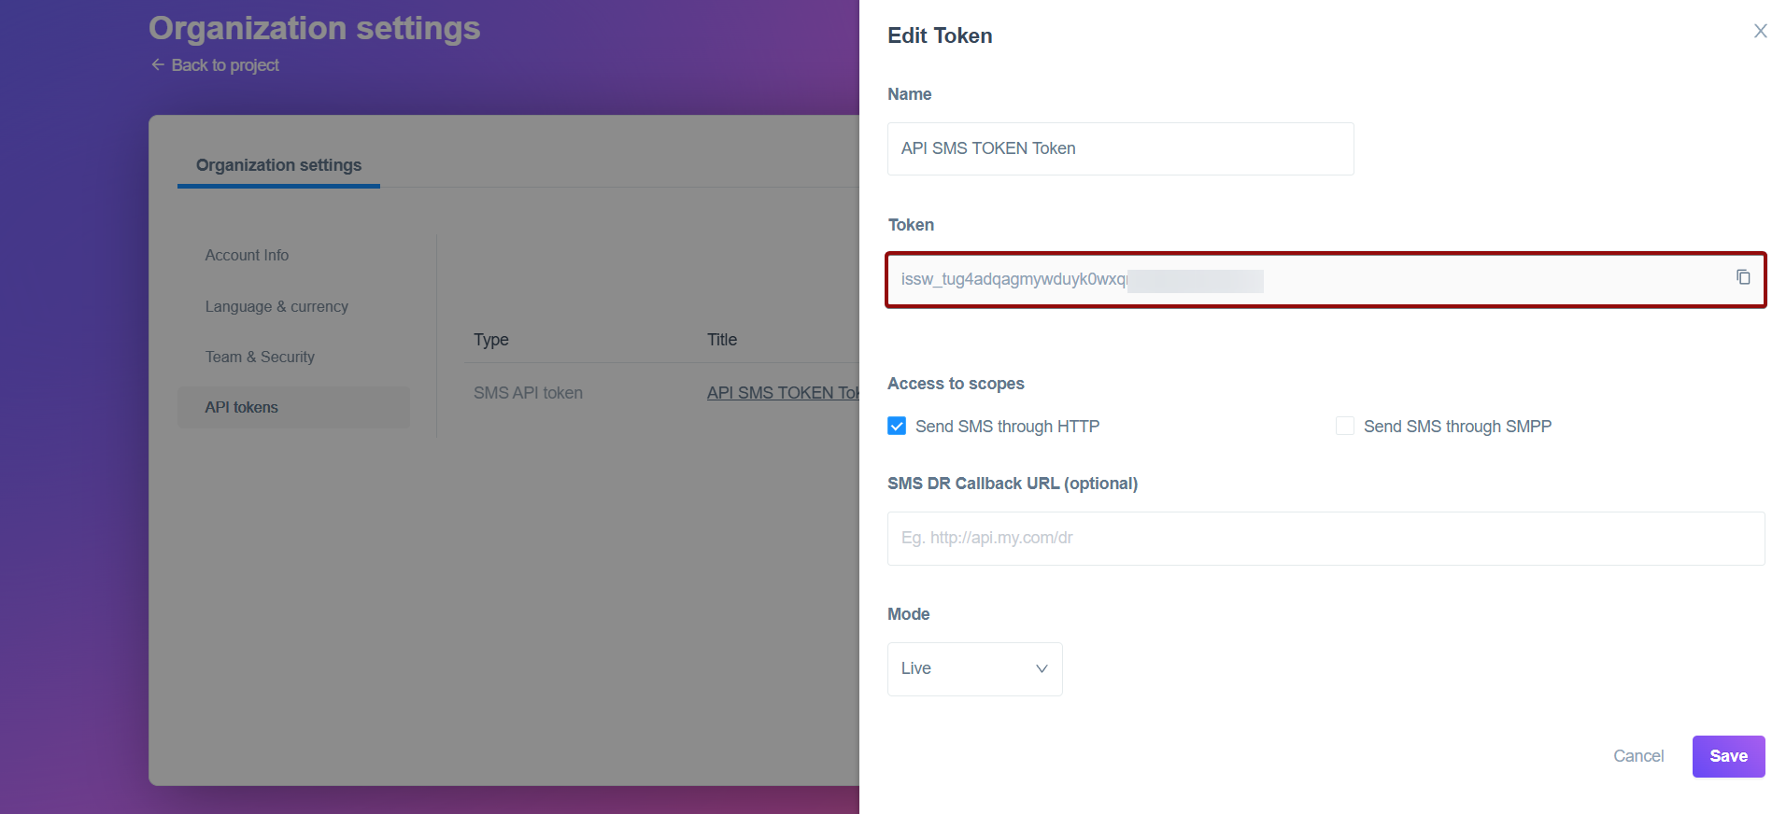The height and width of the screenshot is (814, 1772).
Task: Uncheck Send SMS through HTTP
Action: pyautogui.click(x=897, y=427)
